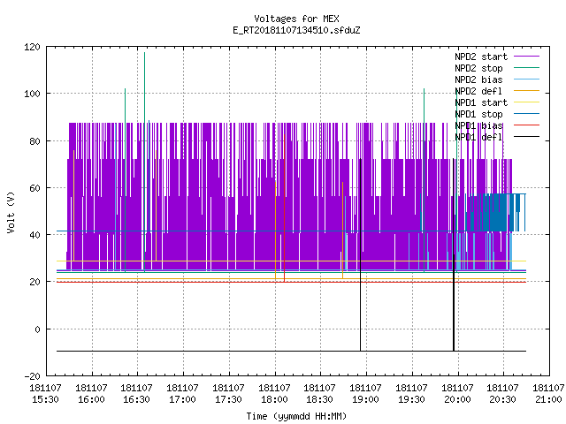Click the black NPD1 defl spike before 19:00
This screenshot has width=566, height=424.
(x=360, y=254)
